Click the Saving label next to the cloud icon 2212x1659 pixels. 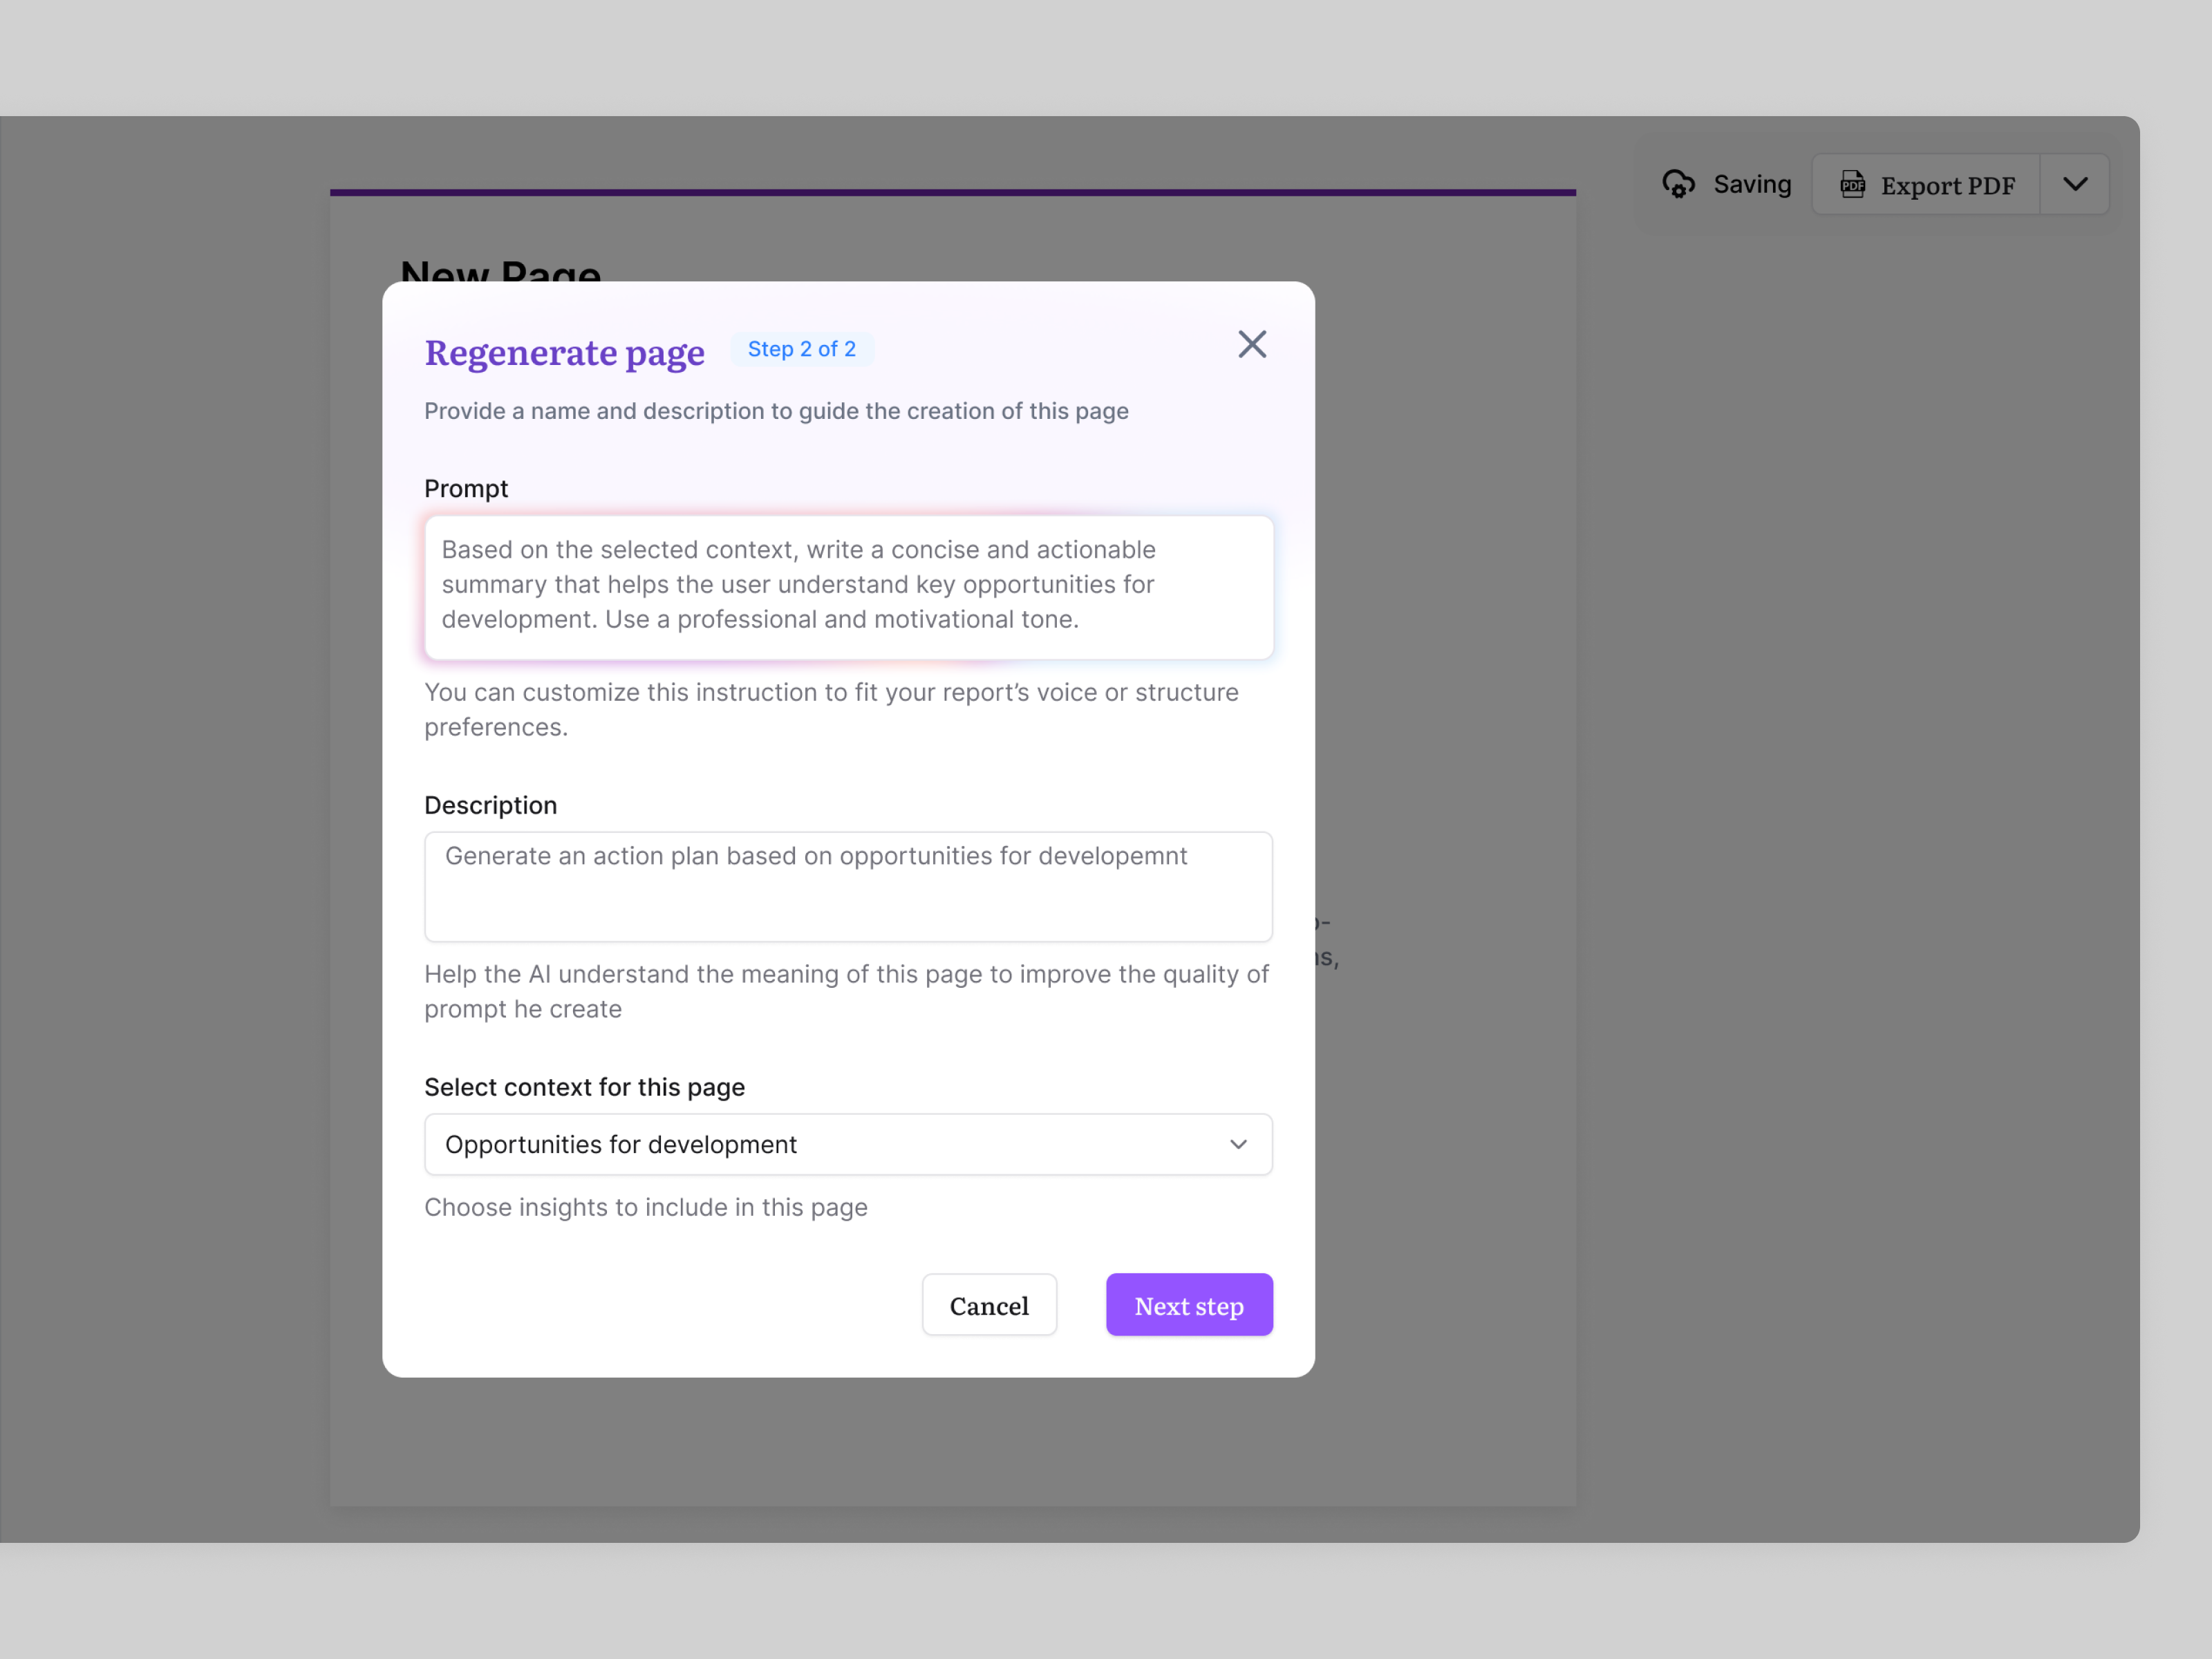point(1753,183)
